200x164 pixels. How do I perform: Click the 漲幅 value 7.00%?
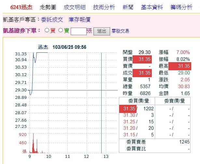(183, 52)
